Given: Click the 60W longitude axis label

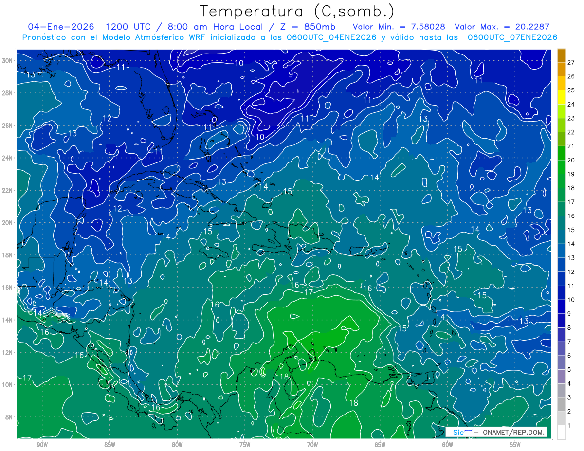Looking at the screenshot, I should pos(448,445).
